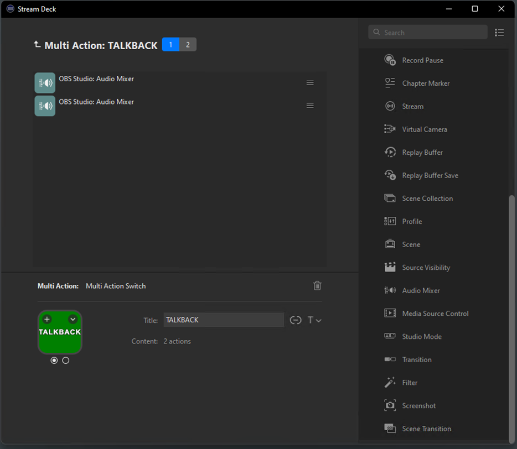Switch to multi action state 1 tab
Screen dimensions: 517x449
coord(170,45)
